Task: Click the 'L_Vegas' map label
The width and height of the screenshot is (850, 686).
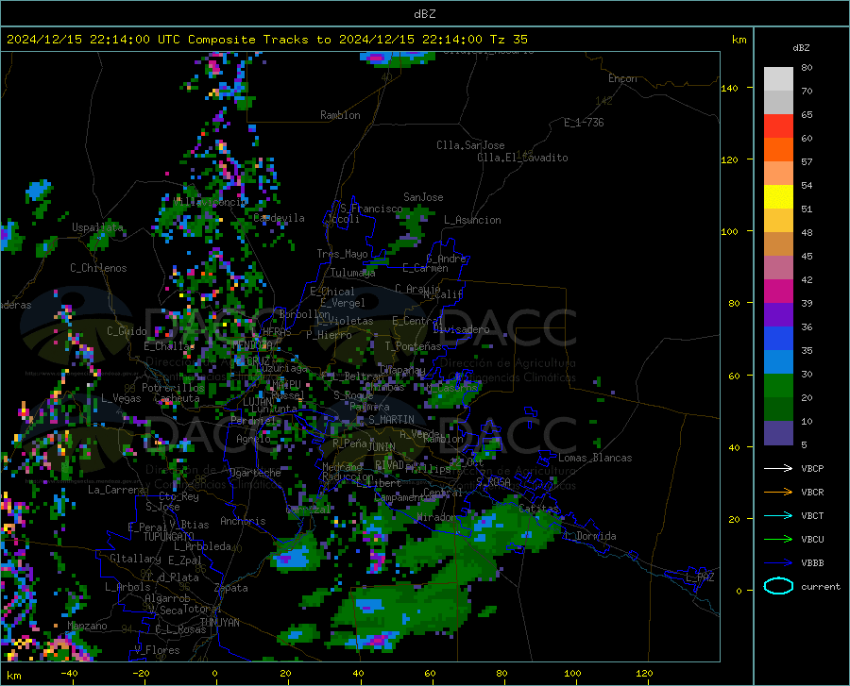Action: pos(121,398)
